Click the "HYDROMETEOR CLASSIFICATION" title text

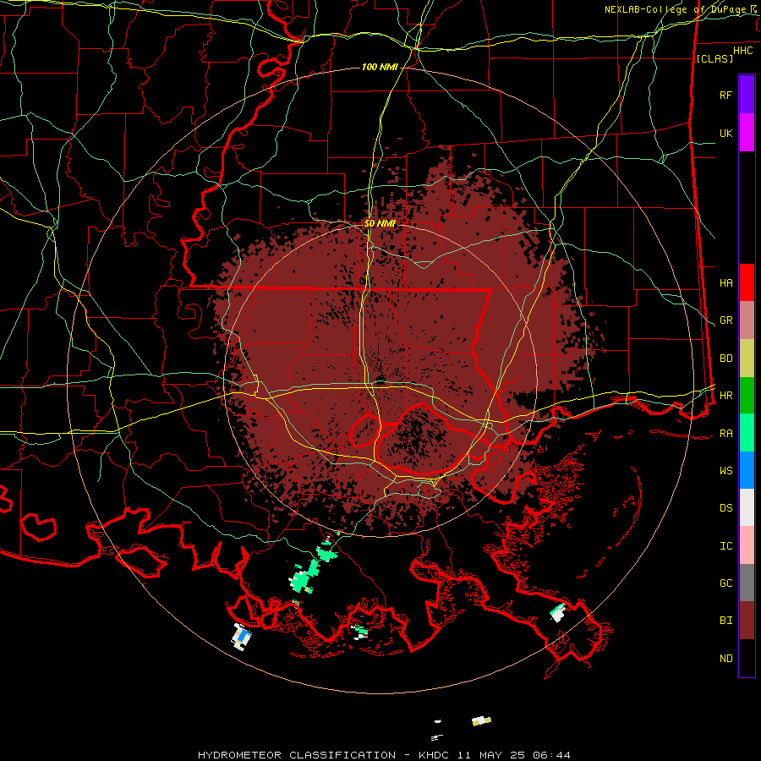point(297,755)
